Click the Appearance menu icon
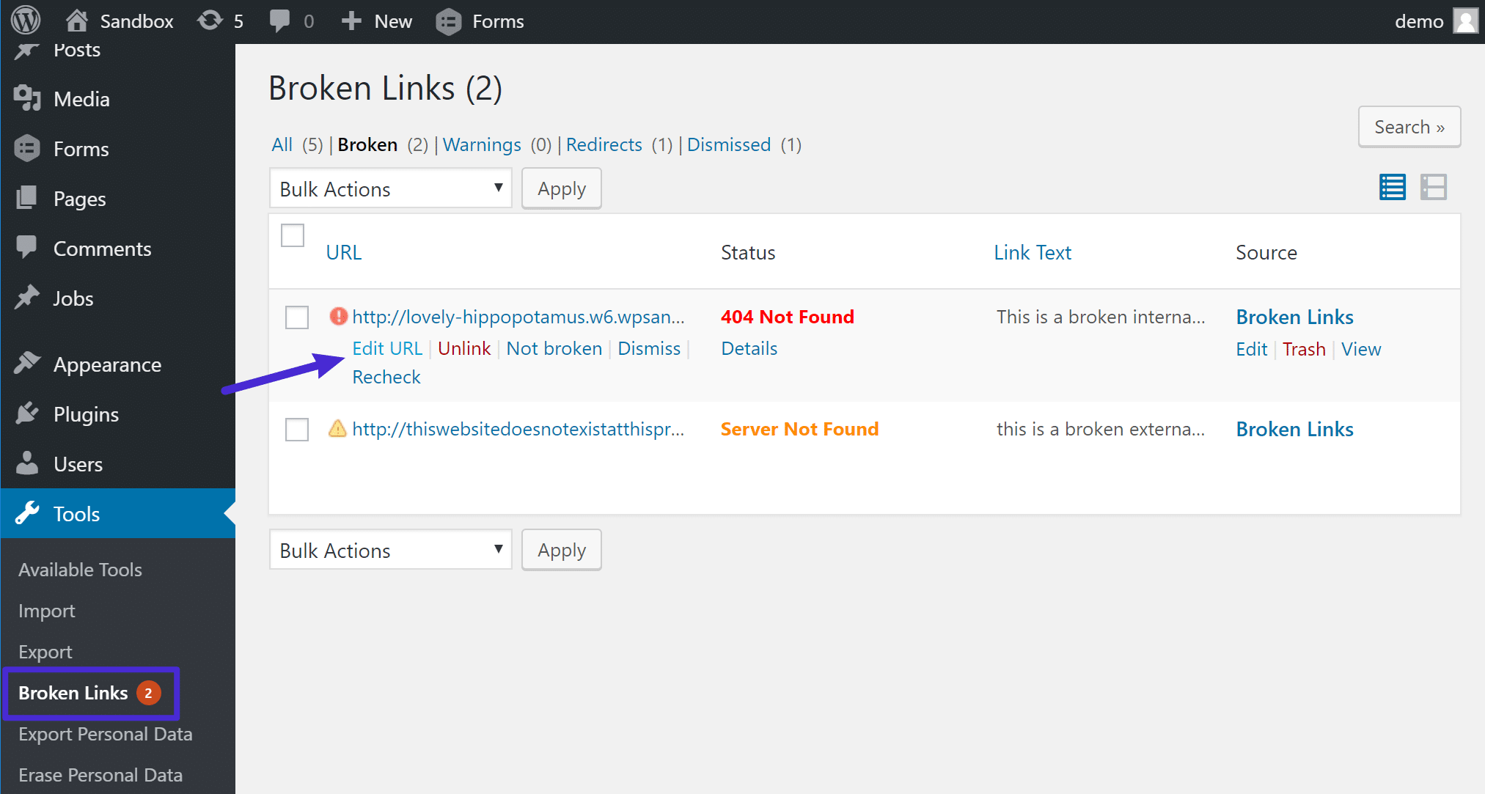Screen dimensions: 1485x794 pos(28,364)
